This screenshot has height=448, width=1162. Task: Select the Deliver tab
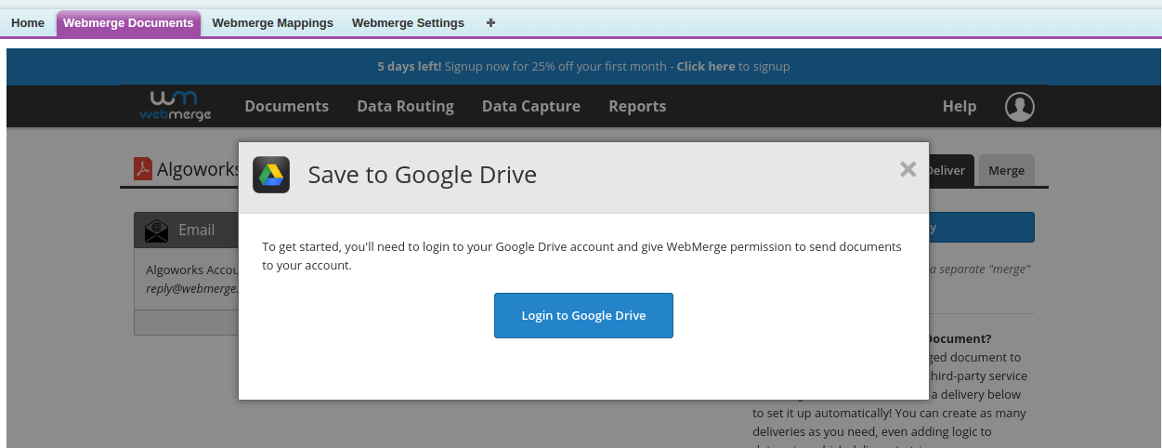coord(949,171)
